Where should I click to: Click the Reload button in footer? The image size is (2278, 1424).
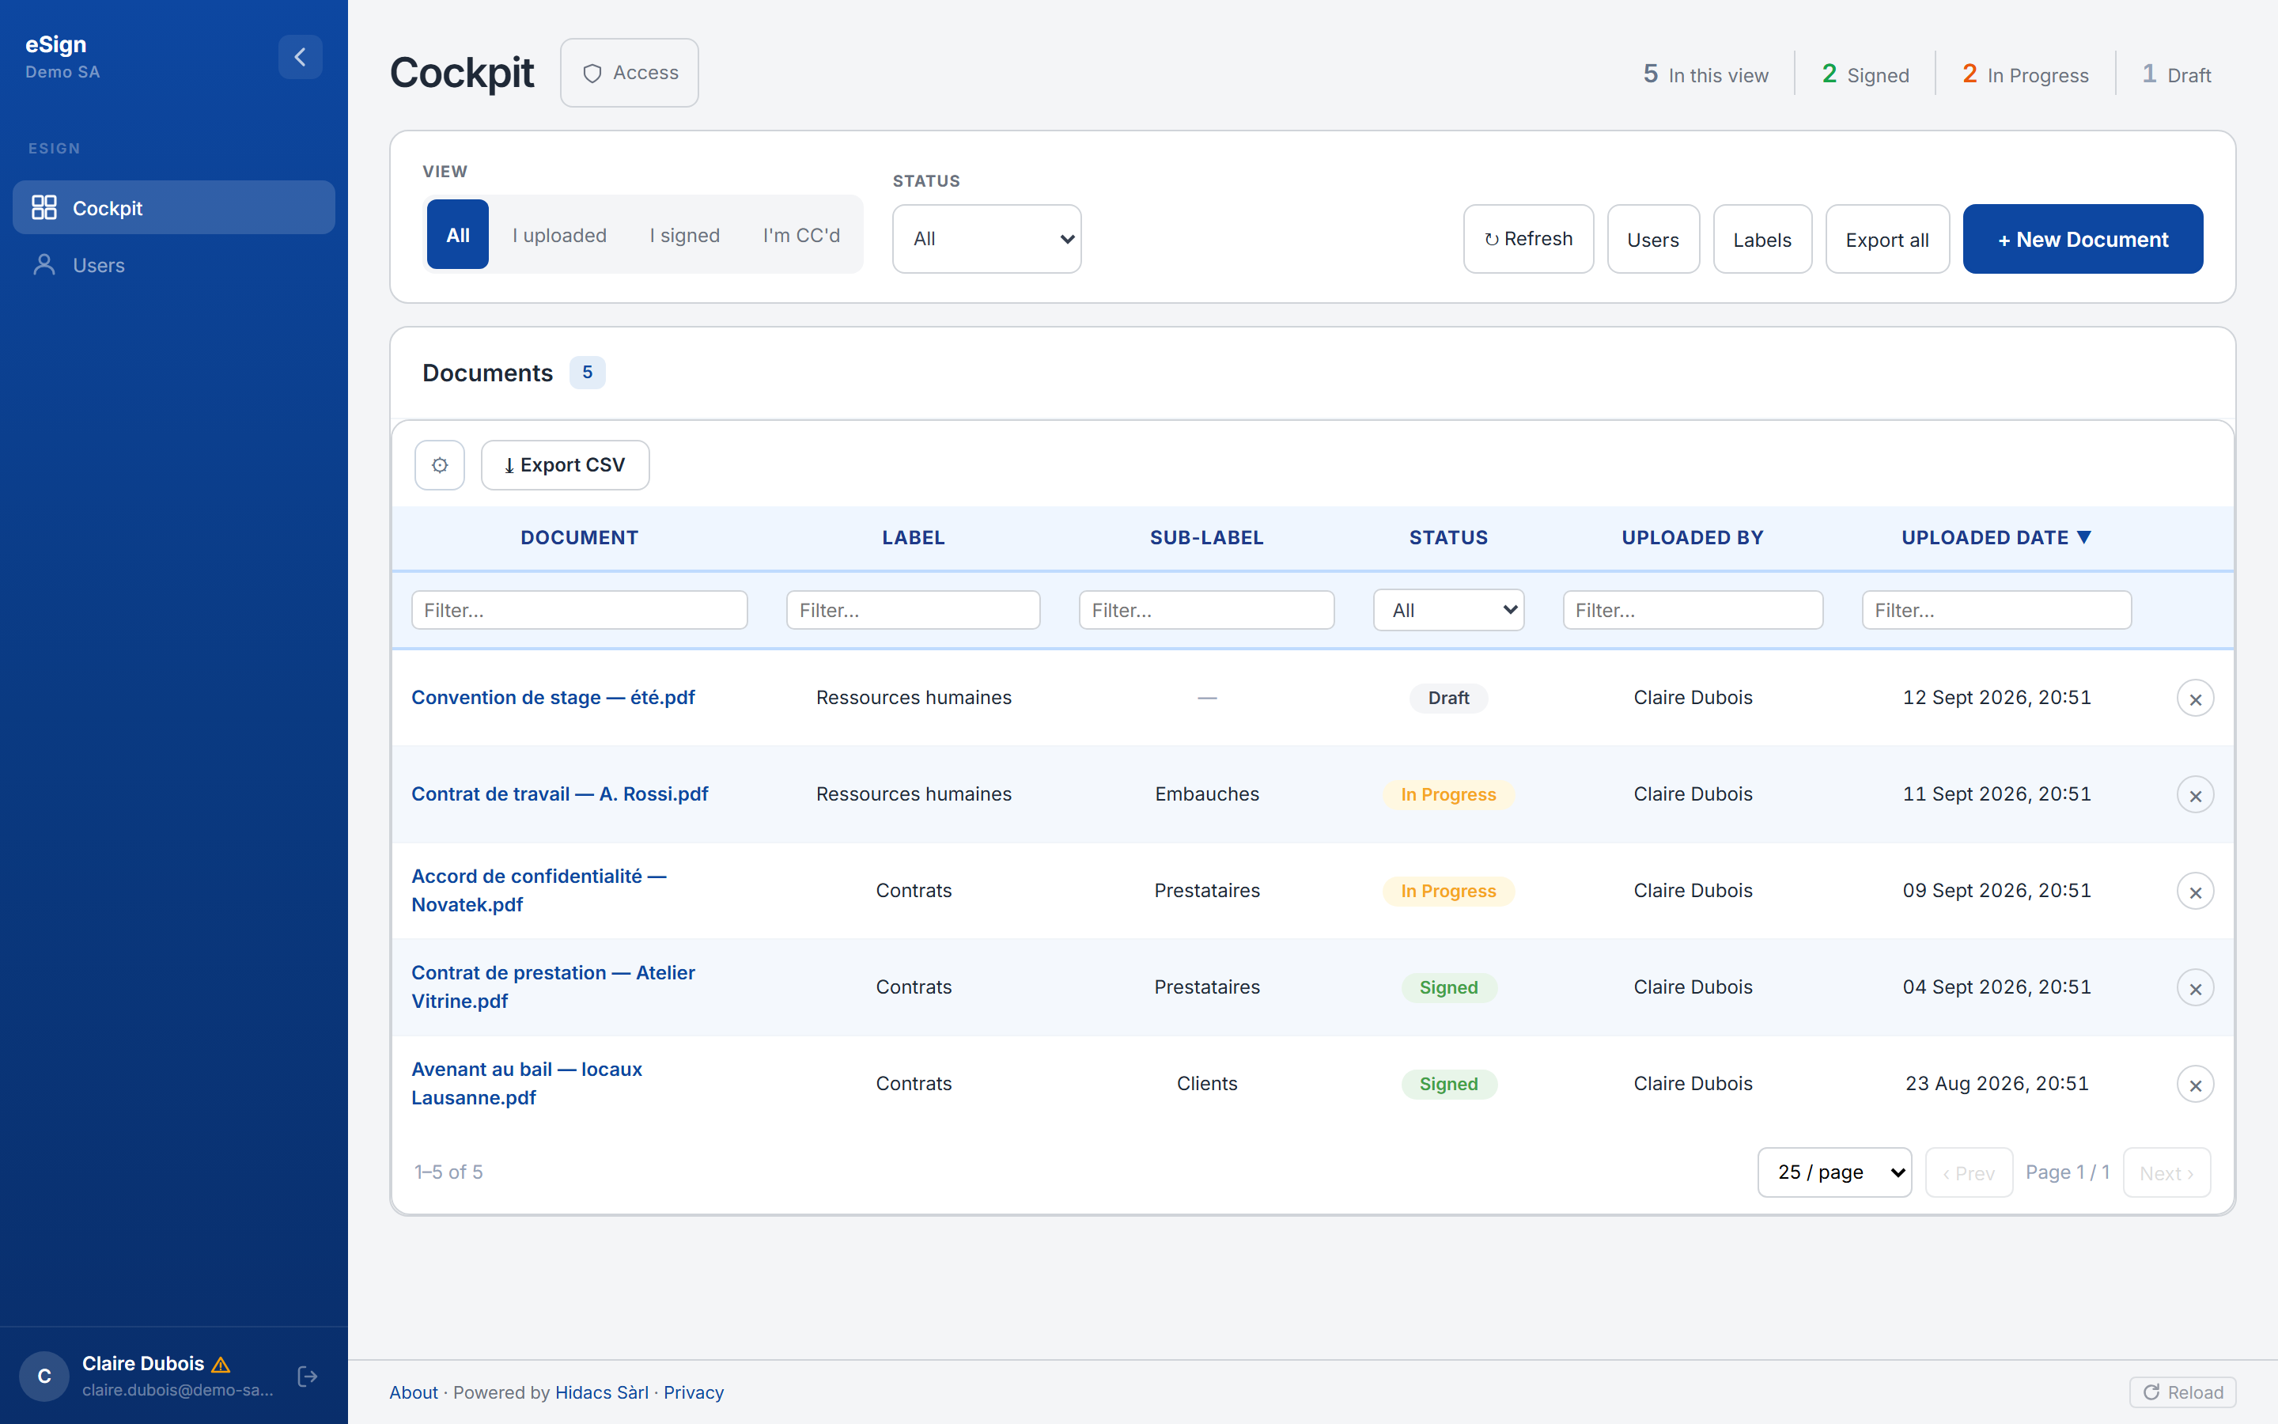pos(2182,1392)
